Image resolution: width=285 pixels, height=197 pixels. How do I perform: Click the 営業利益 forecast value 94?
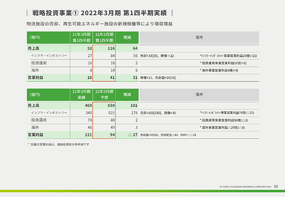point(112,135)
